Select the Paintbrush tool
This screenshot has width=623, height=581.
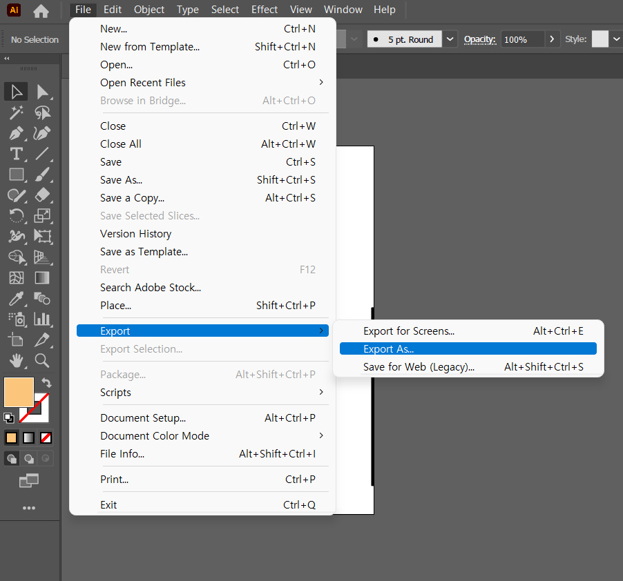[x=42, y=175]
